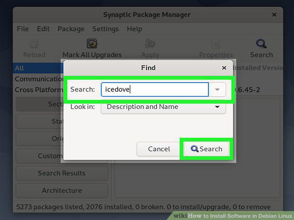Click the Sections filter button
294x220 pixels.
(40, 104)
